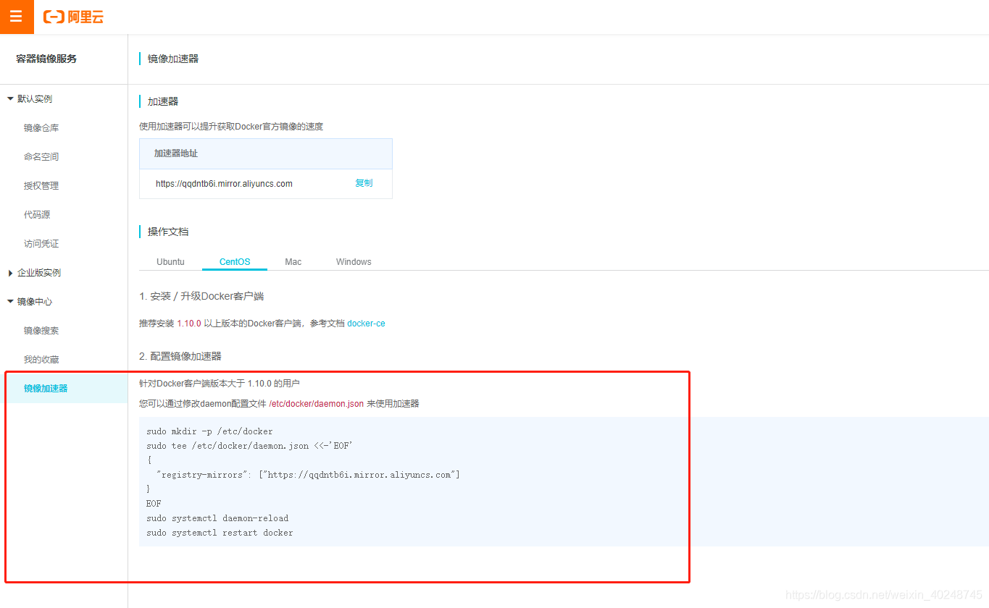Click the 'sudo tee /etc/docker/daemon.json' line
The width and height of the screenshot is (989, 608).
tap(249, 446)
